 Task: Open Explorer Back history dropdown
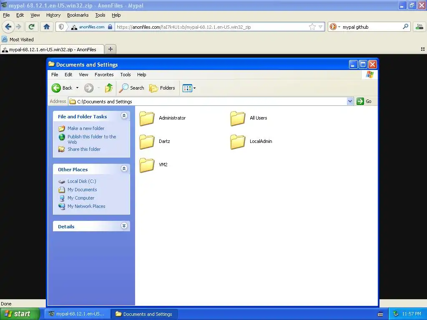(x=77, y=88)
